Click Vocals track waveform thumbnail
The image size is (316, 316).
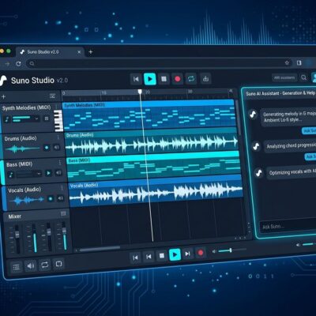point(26,201)
